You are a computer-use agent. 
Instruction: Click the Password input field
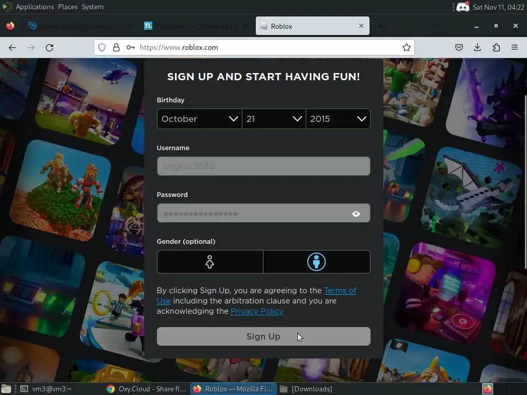pos(263,213)
